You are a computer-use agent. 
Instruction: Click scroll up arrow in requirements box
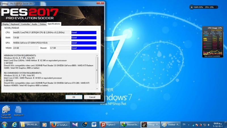pos(97,55)
